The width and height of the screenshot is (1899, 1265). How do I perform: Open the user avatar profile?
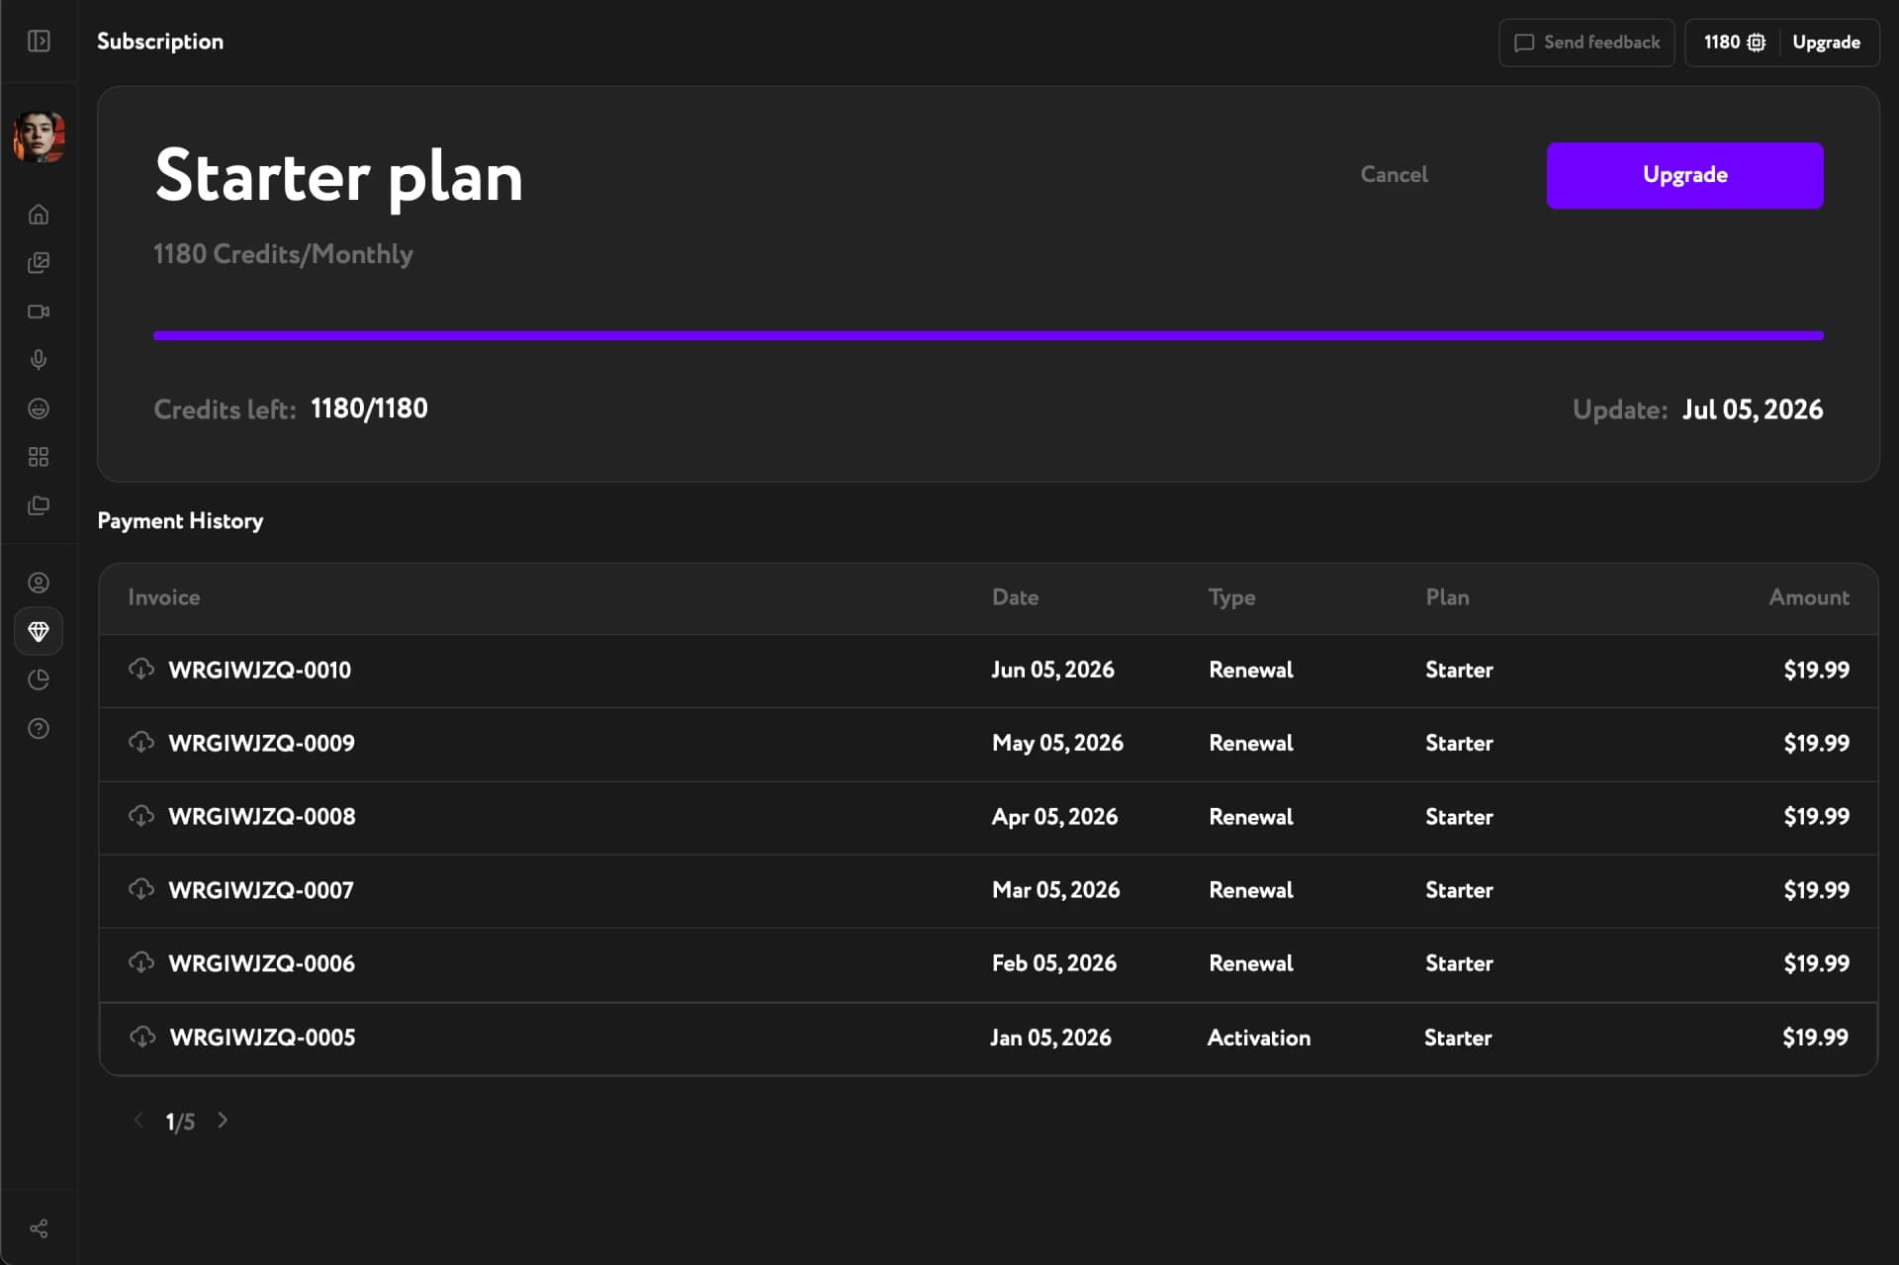point(39,136)
